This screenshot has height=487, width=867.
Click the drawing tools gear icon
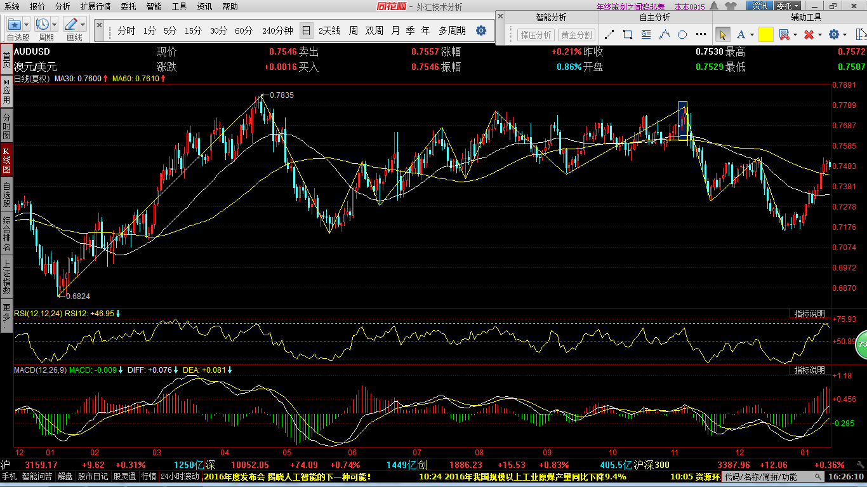[834, 35]
